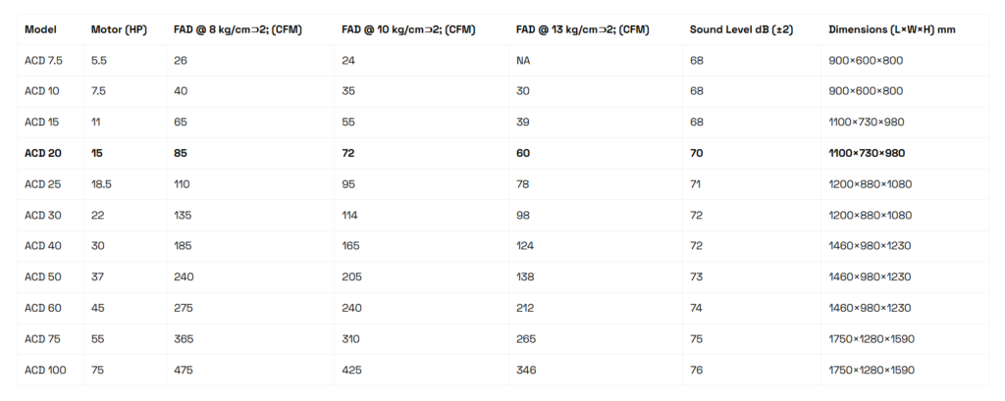Click the ACD 40 model cell
The image size is (1005, 401).
click(43, 246)
